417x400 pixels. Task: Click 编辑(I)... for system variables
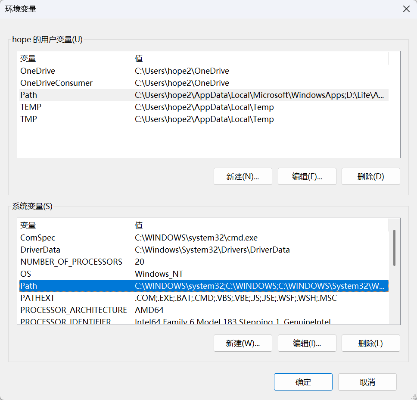pyautogui.click(x=307, y=343)
